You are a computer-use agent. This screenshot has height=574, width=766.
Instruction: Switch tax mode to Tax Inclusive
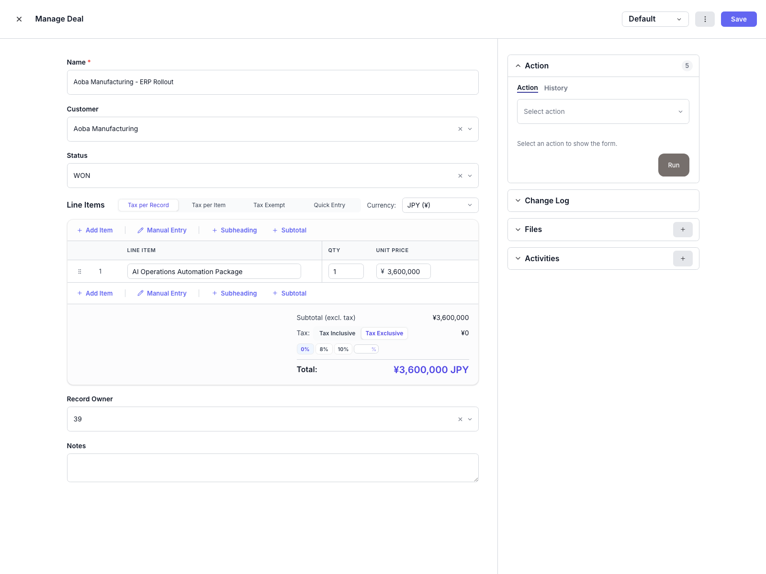tap(337, 333)
